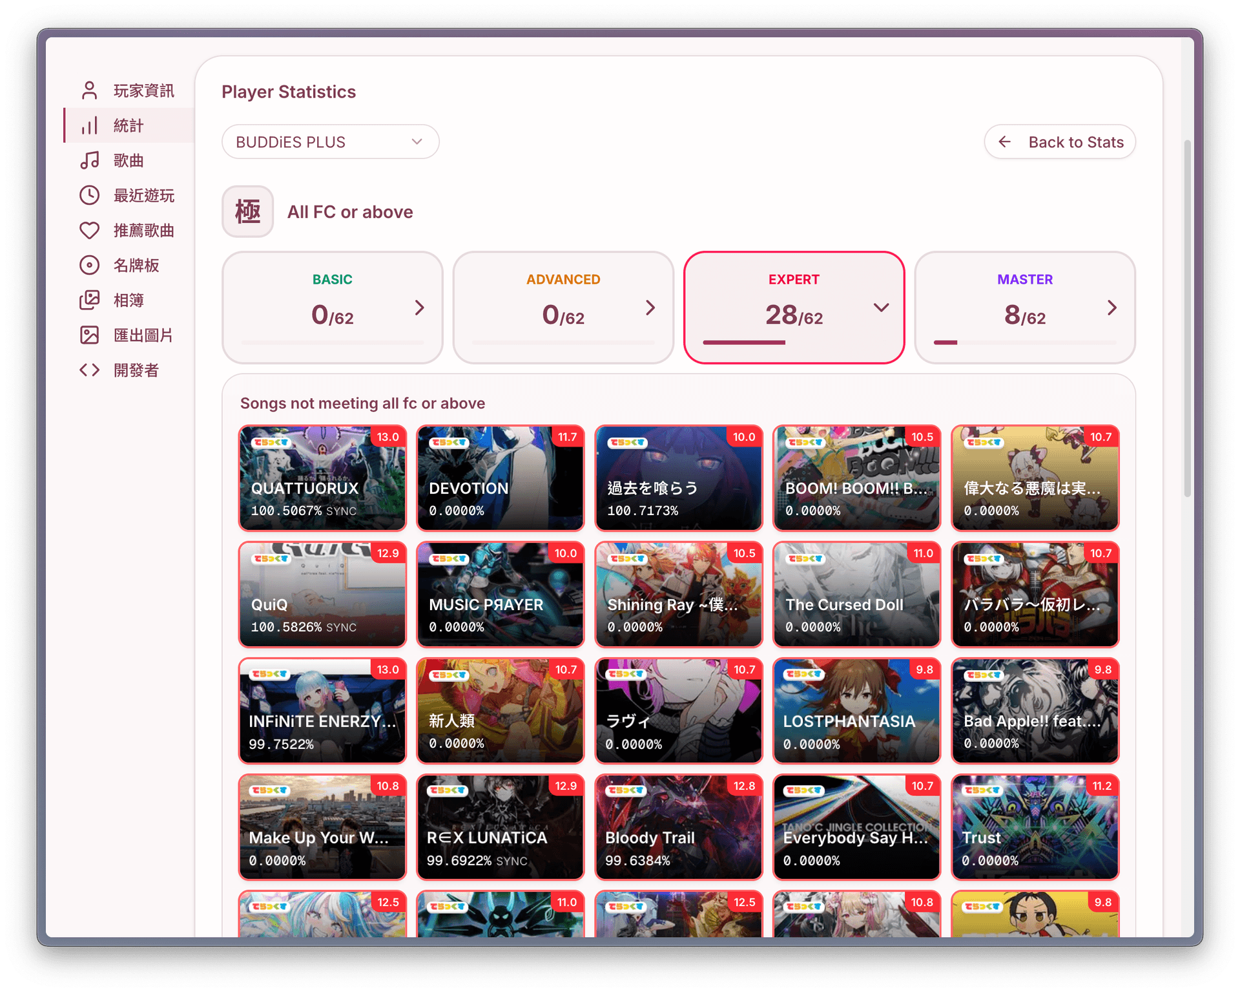1240x992 pixels.
Task: Select the ADVANCED difficulty card
Action: click(x=563, y=308)
